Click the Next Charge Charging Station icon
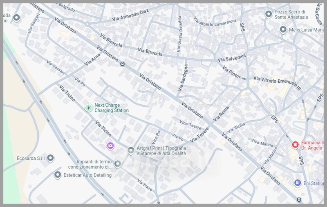This screenshot has width=327, height=207. tap(88, 108)
